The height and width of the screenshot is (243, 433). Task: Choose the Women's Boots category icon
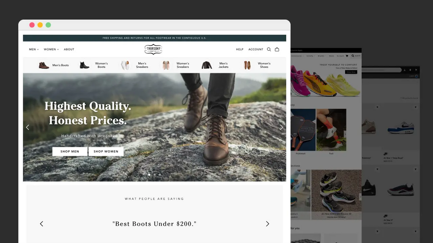click(85, 65)
